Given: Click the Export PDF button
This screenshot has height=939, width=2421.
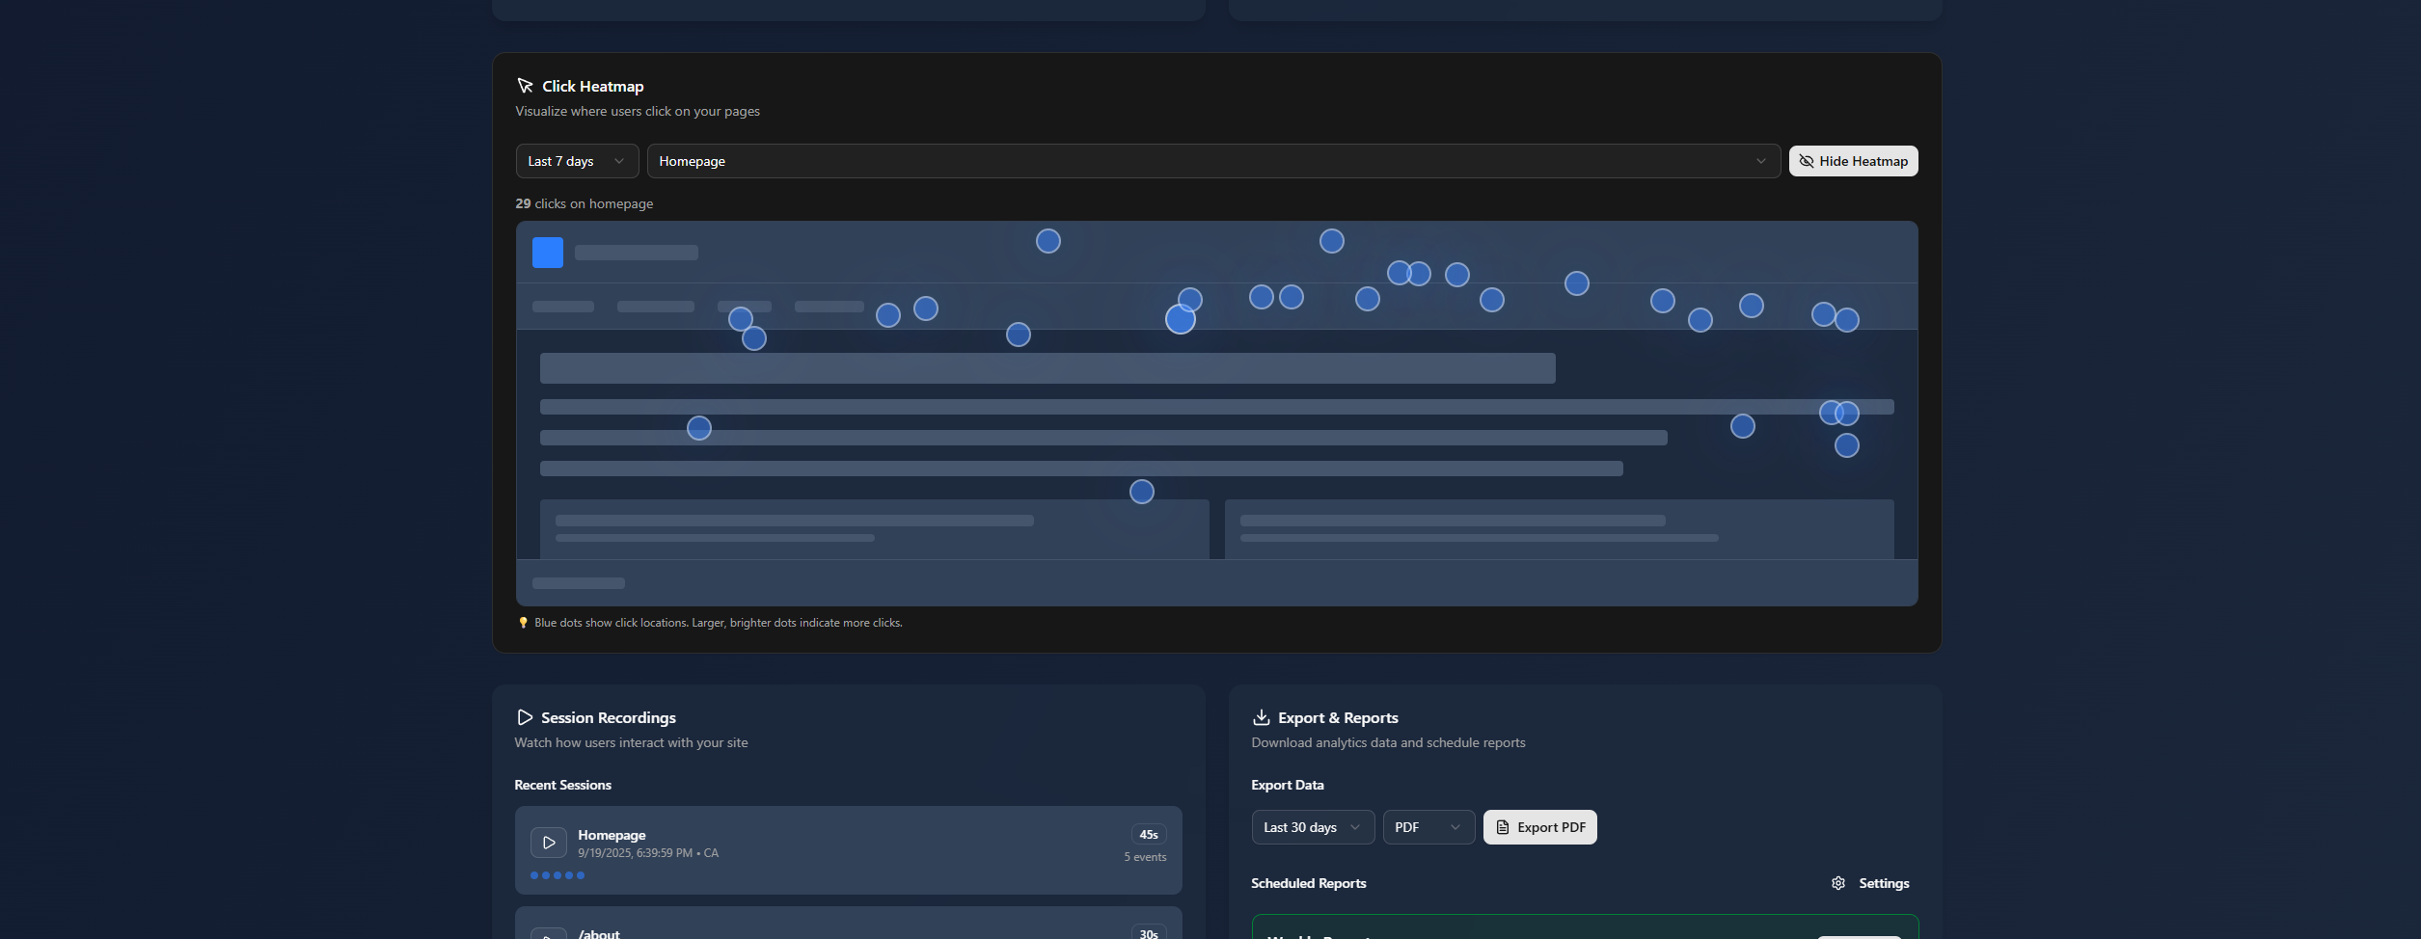Looking at the screenshot, I should [x=1539, y=827].
